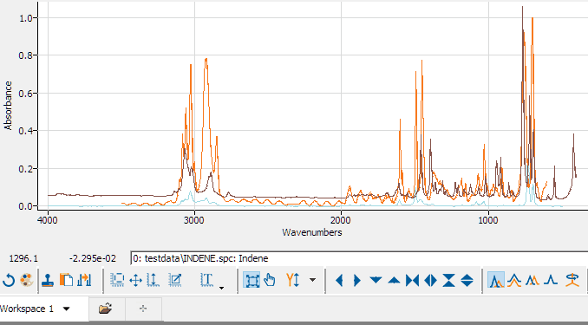Shift the spectrum view up
Screen dimensions: 588x325
394,281
